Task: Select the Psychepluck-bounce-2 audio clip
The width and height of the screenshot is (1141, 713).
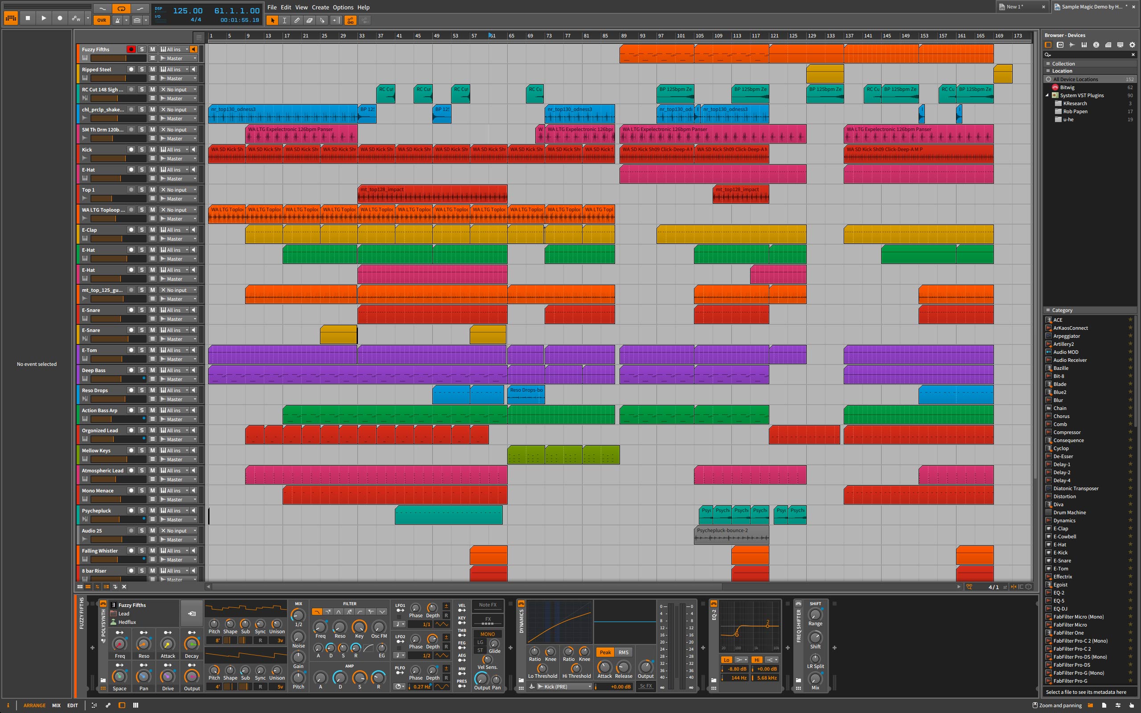Action: pyautogui.click(x=731, y=535)
